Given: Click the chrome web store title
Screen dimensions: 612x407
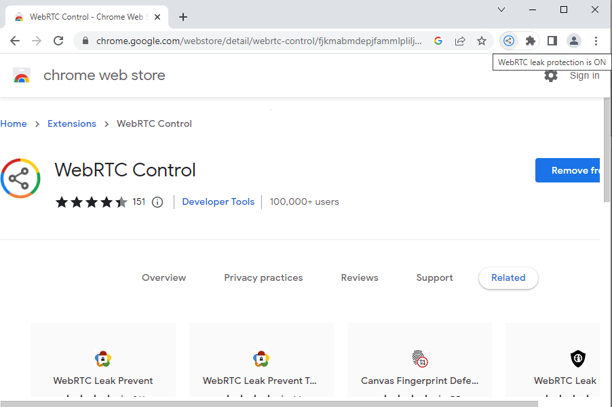Looking at the screenshot, I should 104,75.
